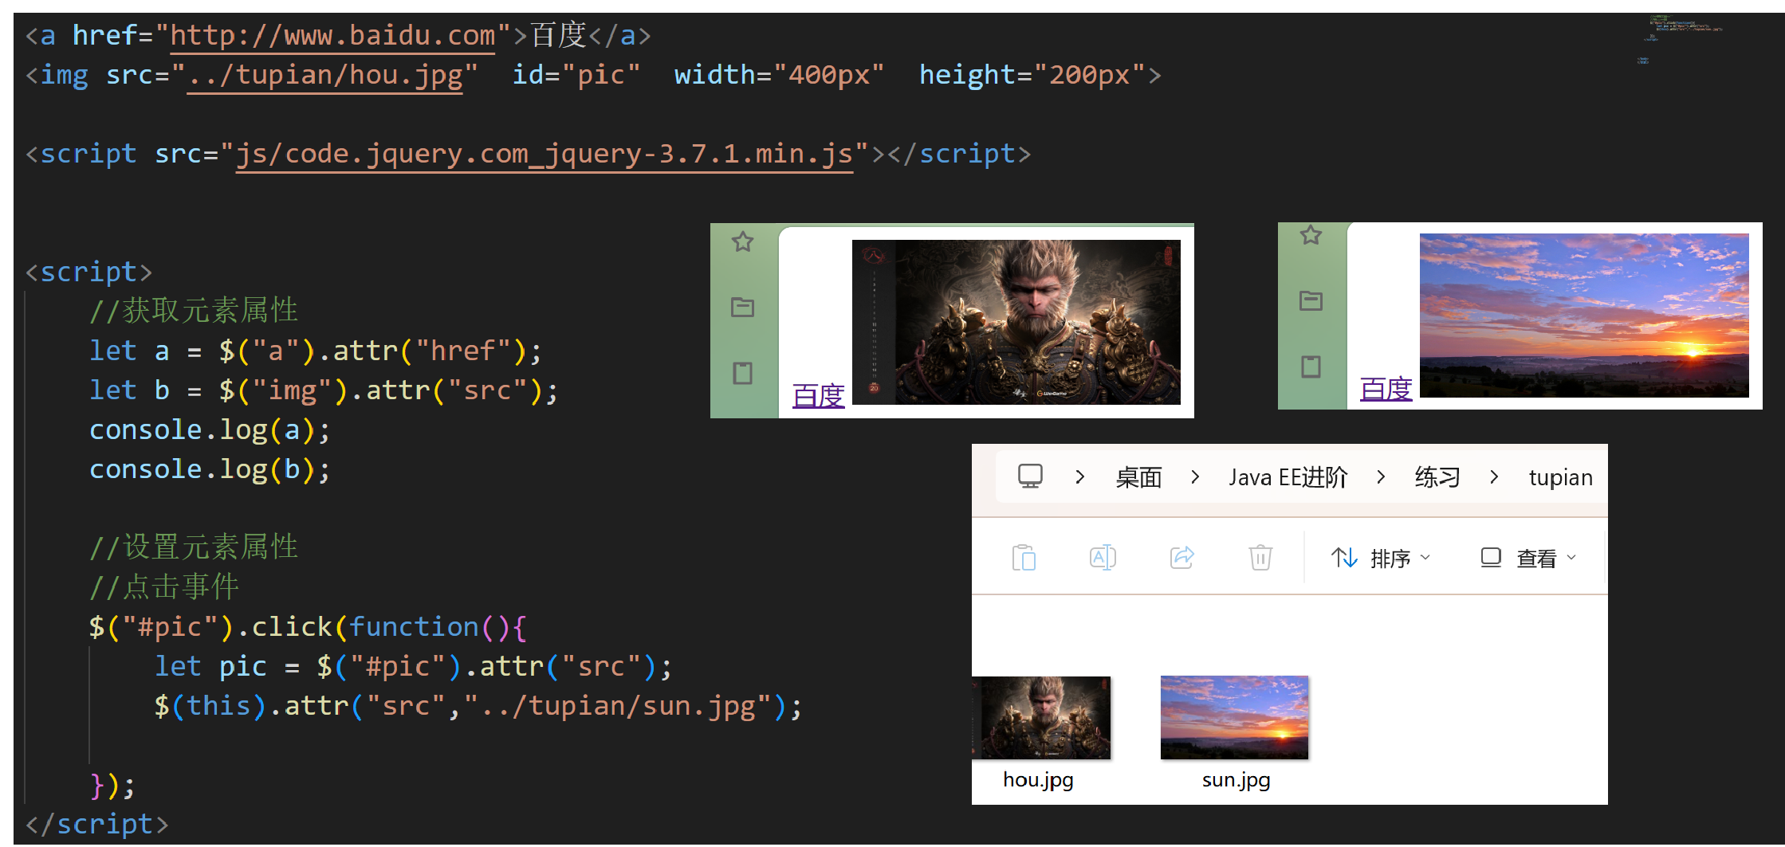This screenshot has width=1785, height=847.
Task: Click the clipboard icon in left browser preview sidebar
Action: 742,373
